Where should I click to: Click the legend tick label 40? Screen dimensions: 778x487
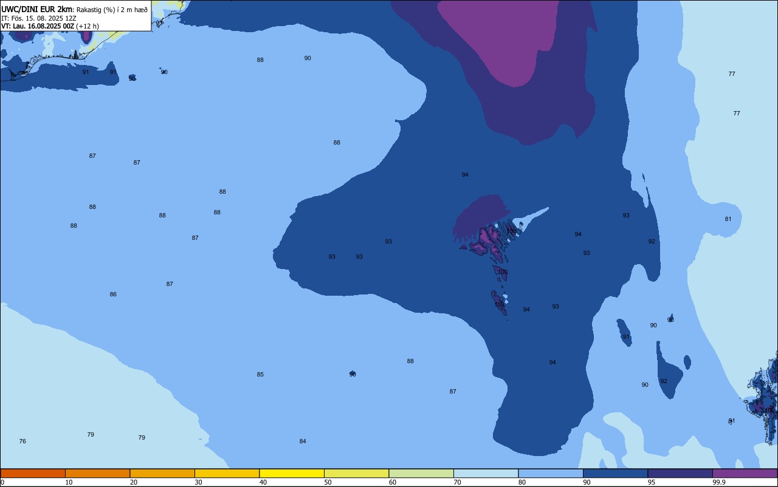point(263,482)
